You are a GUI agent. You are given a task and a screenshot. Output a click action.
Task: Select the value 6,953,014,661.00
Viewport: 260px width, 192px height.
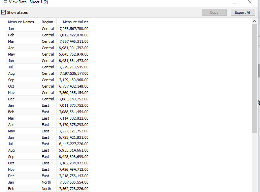coord(74,150)
